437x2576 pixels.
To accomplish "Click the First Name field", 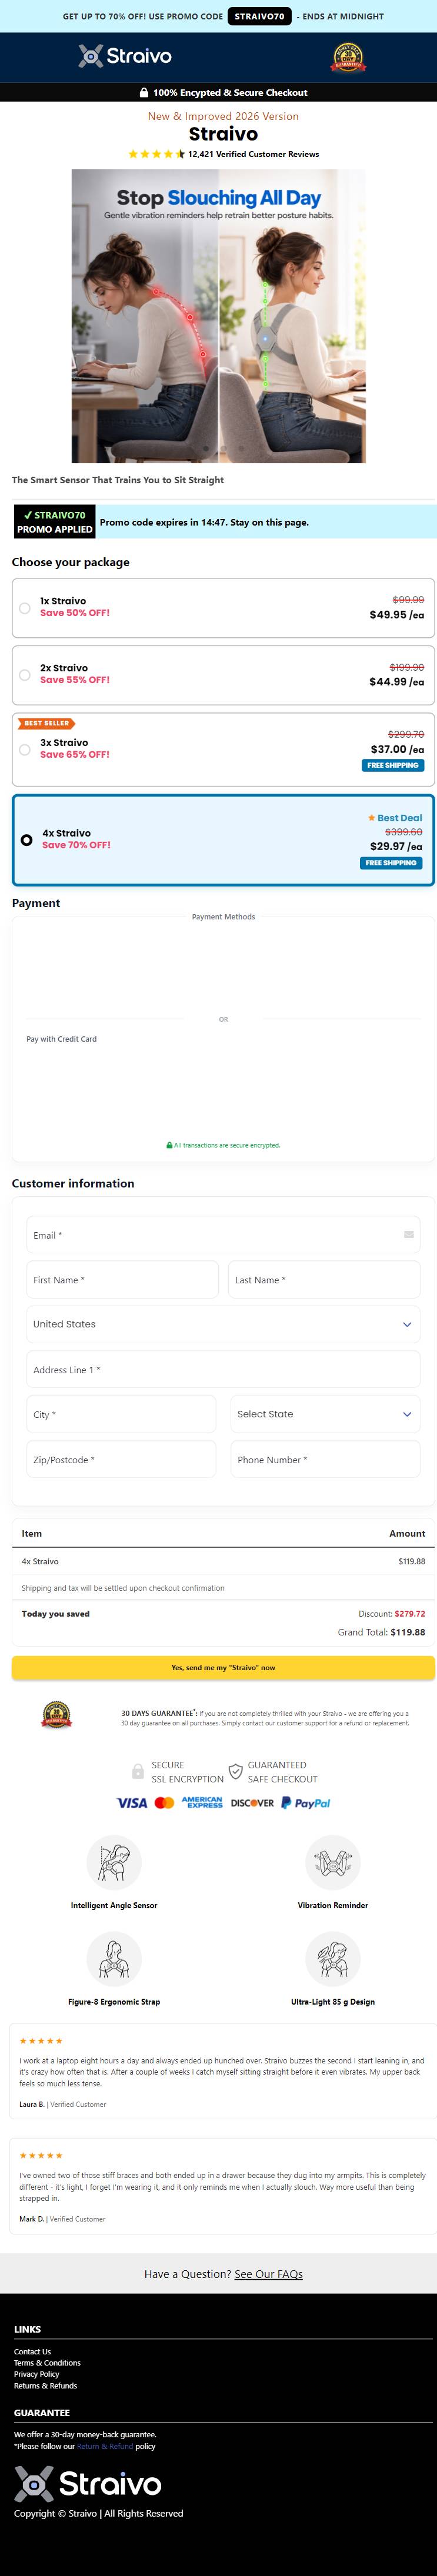I will 122,1280.
